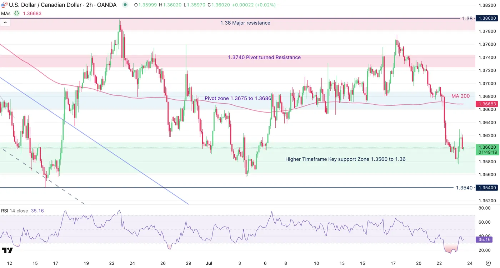Select the Pivot zone 1.3675 to 1.3686 text
Image resolution: width=500 pixels, height=268 pixels.
[238, 98]
